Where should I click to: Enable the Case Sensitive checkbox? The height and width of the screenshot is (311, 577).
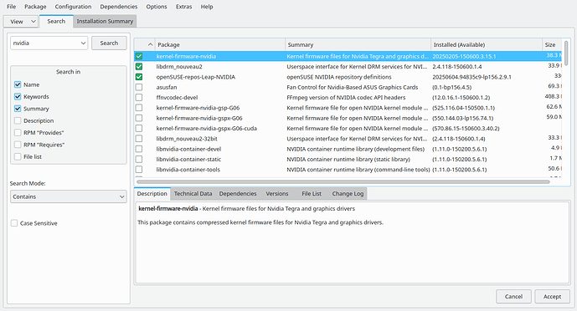click(x=14, y=223)
